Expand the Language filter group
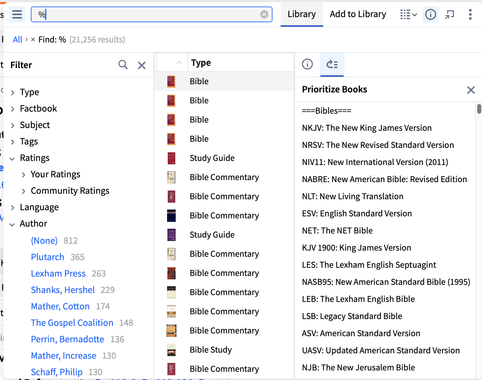 pyautogui.click(x=13, y=207)
